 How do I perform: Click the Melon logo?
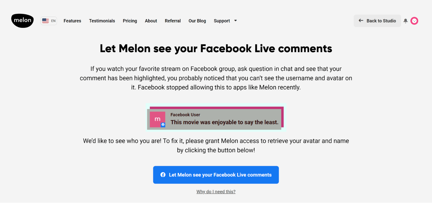coord(22,21)
